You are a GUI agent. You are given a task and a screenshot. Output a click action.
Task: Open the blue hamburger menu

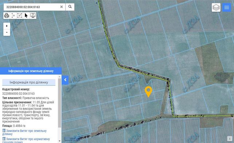coord(227,7)
